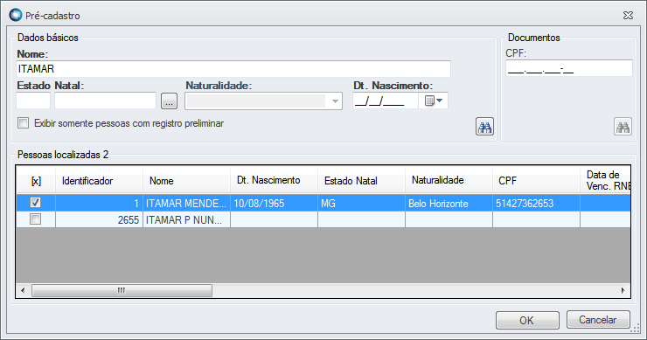
Task: Click the binoculars search icon in Dados básicos
Action: (484, 127)
